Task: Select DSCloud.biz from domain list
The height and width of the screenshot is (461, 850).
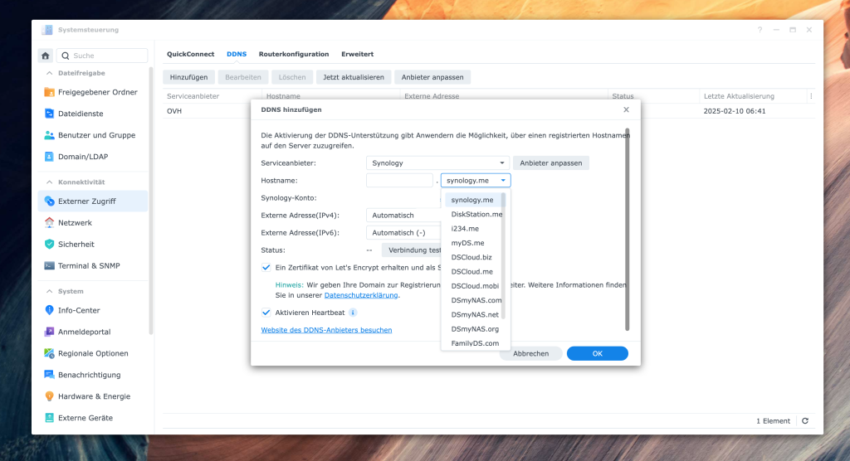Action: [x=471, y=257]
